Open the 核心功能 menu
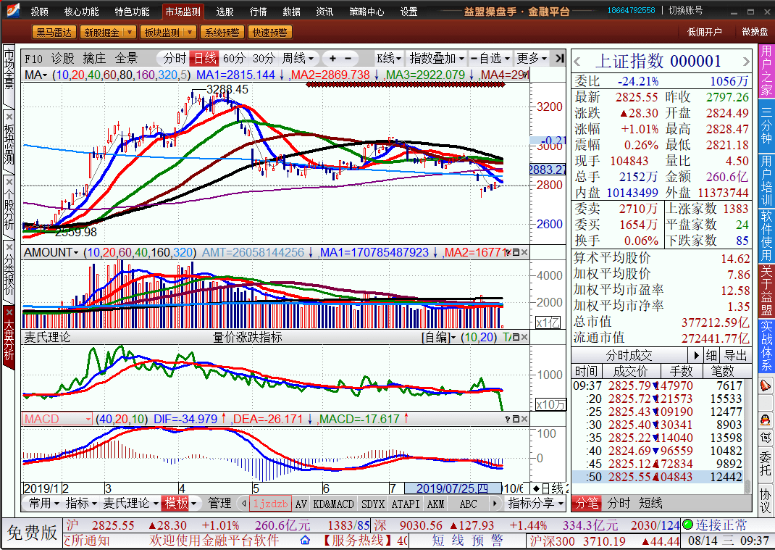Viewport: 775px width, 550px height. coord(82,12)
